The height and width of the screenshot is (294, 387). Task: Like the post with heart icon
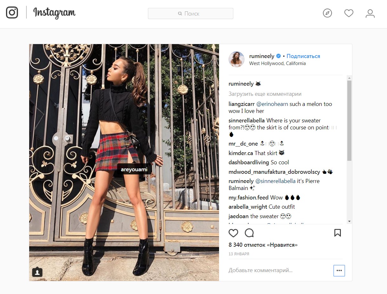coord(233,233)
